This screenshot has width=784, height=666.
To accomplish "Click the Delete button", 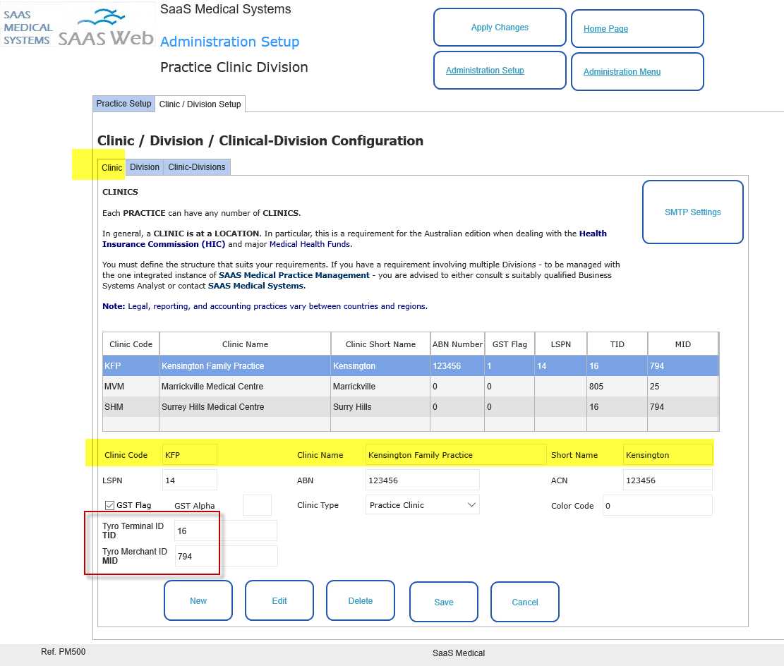I will click(x=361, y=600).
